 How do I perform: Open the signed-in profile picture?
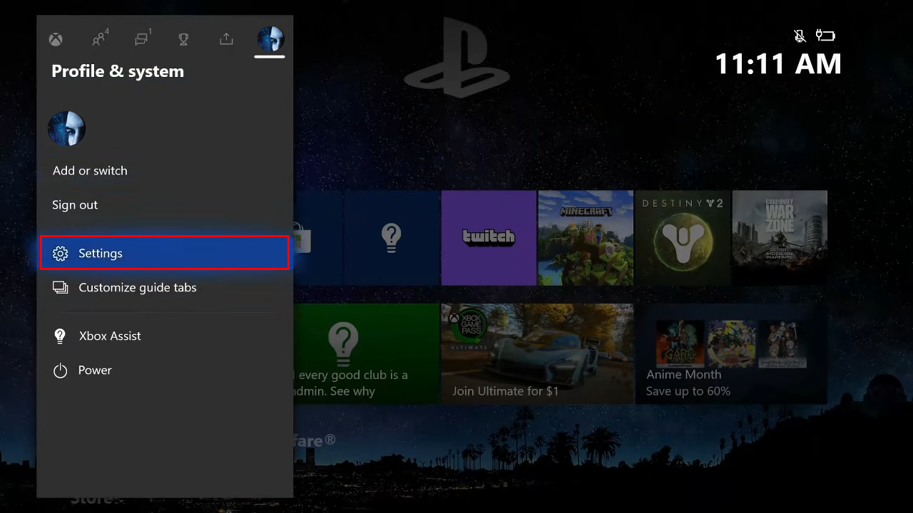(x=66, y=129)
